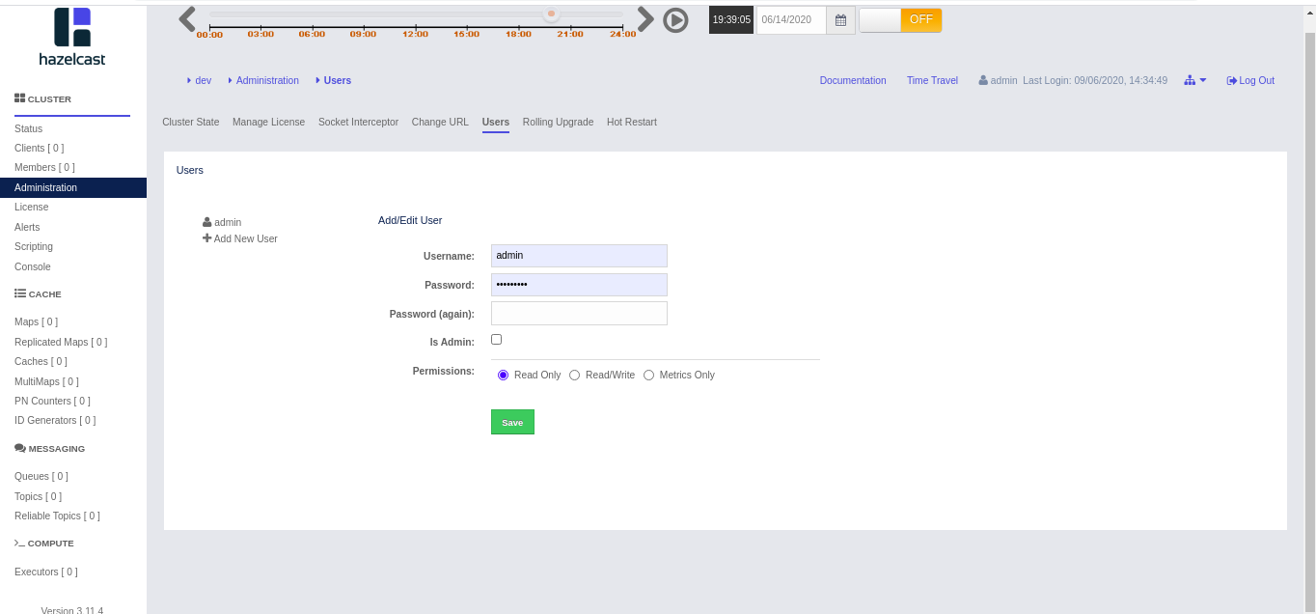Image resolution: width=1316 pixels, height=614 pixels.
Task: Open the Documentation link
Action: point(853,80)
